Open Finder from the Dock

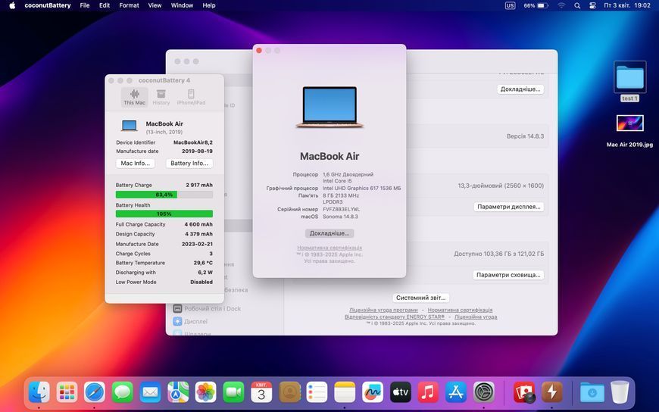tap(39, 392)
